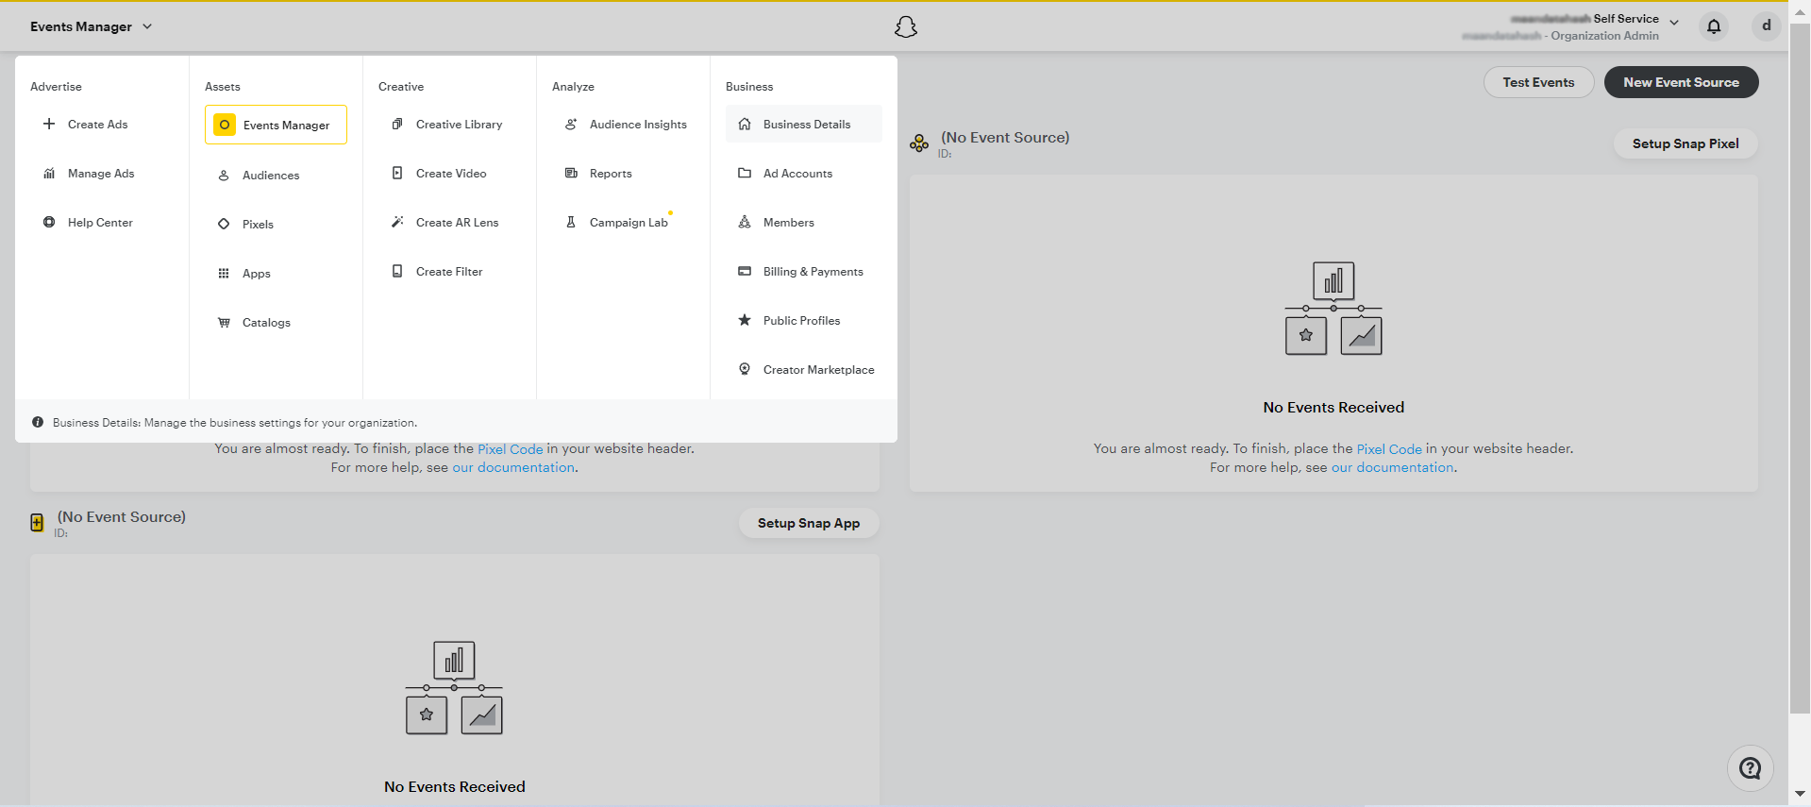Click the Audiences person icon

coord(224,175)
